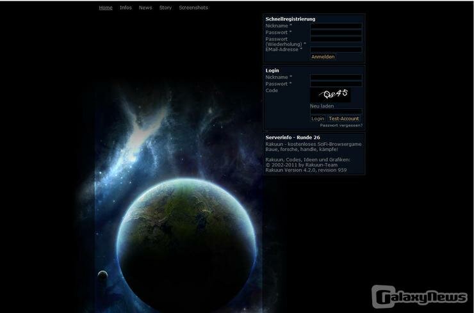Viewport: 474px width, 313px height.
Task: Go to the Infos page
Action: 126,8
